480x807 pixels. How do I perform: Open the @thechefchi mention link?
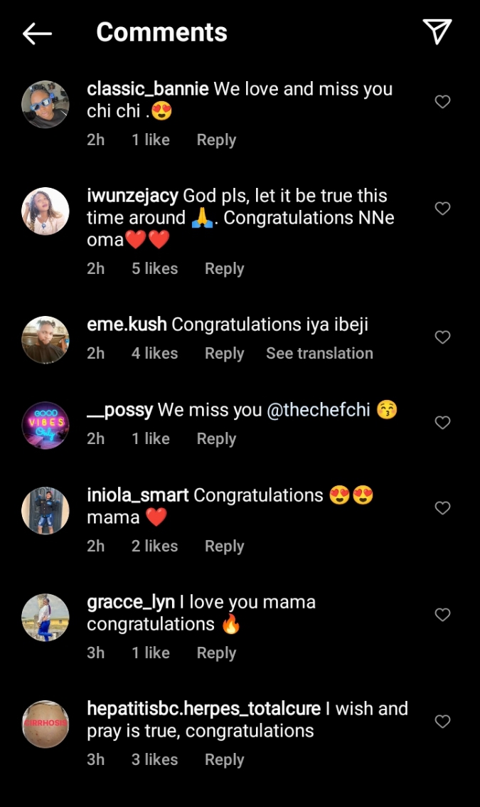pos(318,410)
